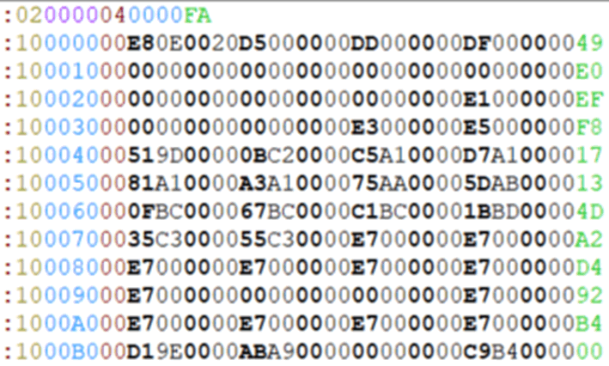Image resolution: width=609 pixels, height=366 pixels.
Task: Click the bold E3 byte in row 0030
Action: [365, 128]
